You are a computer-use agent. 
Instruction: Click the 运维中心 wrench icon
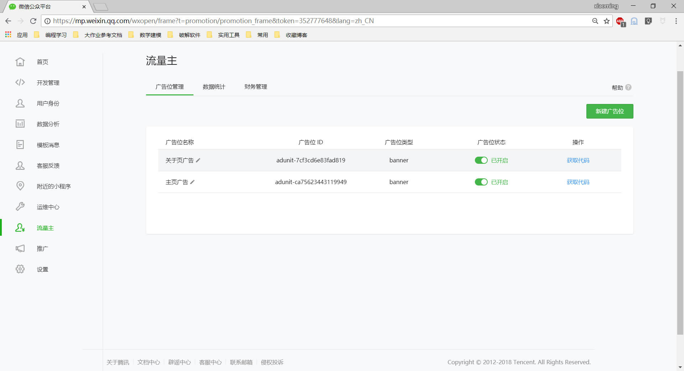tap(20, 207)
